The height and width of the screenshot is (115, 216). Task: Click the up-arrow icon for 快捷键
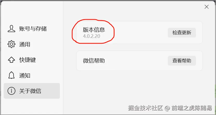[x=11, y=60]
